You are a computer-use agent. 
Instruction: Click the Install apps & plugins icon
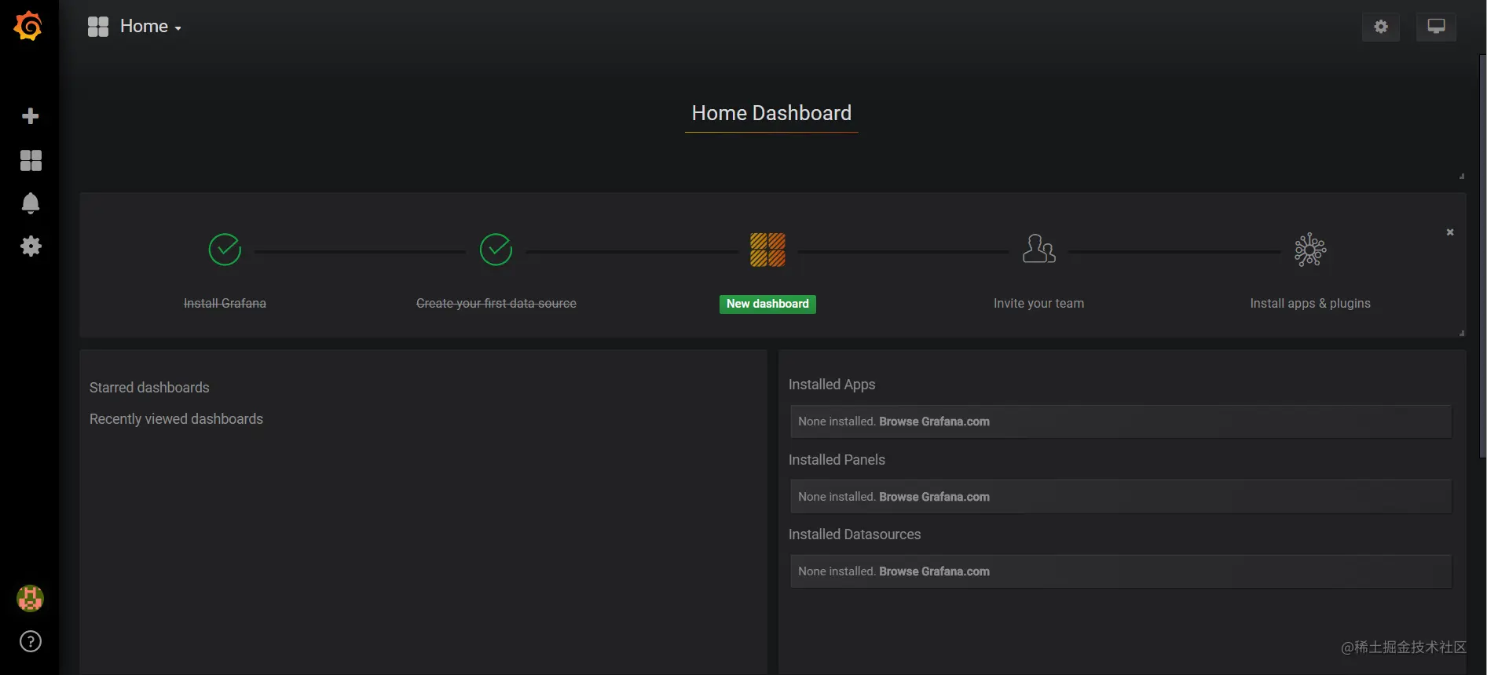pos(1310,250)
